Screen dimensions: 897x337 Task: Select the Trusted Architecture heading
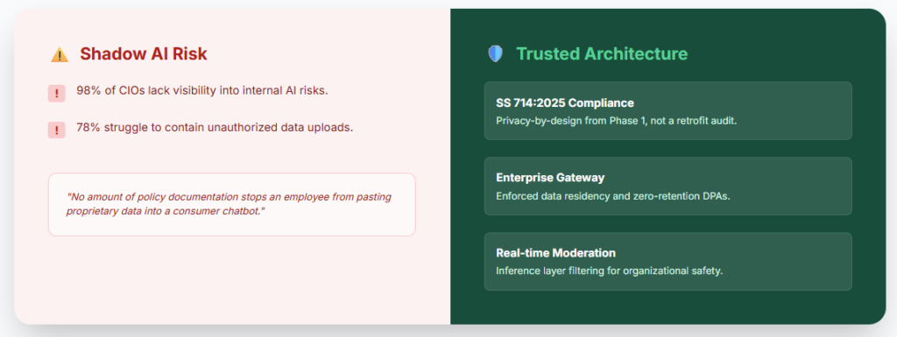click(x=602, y=53)
